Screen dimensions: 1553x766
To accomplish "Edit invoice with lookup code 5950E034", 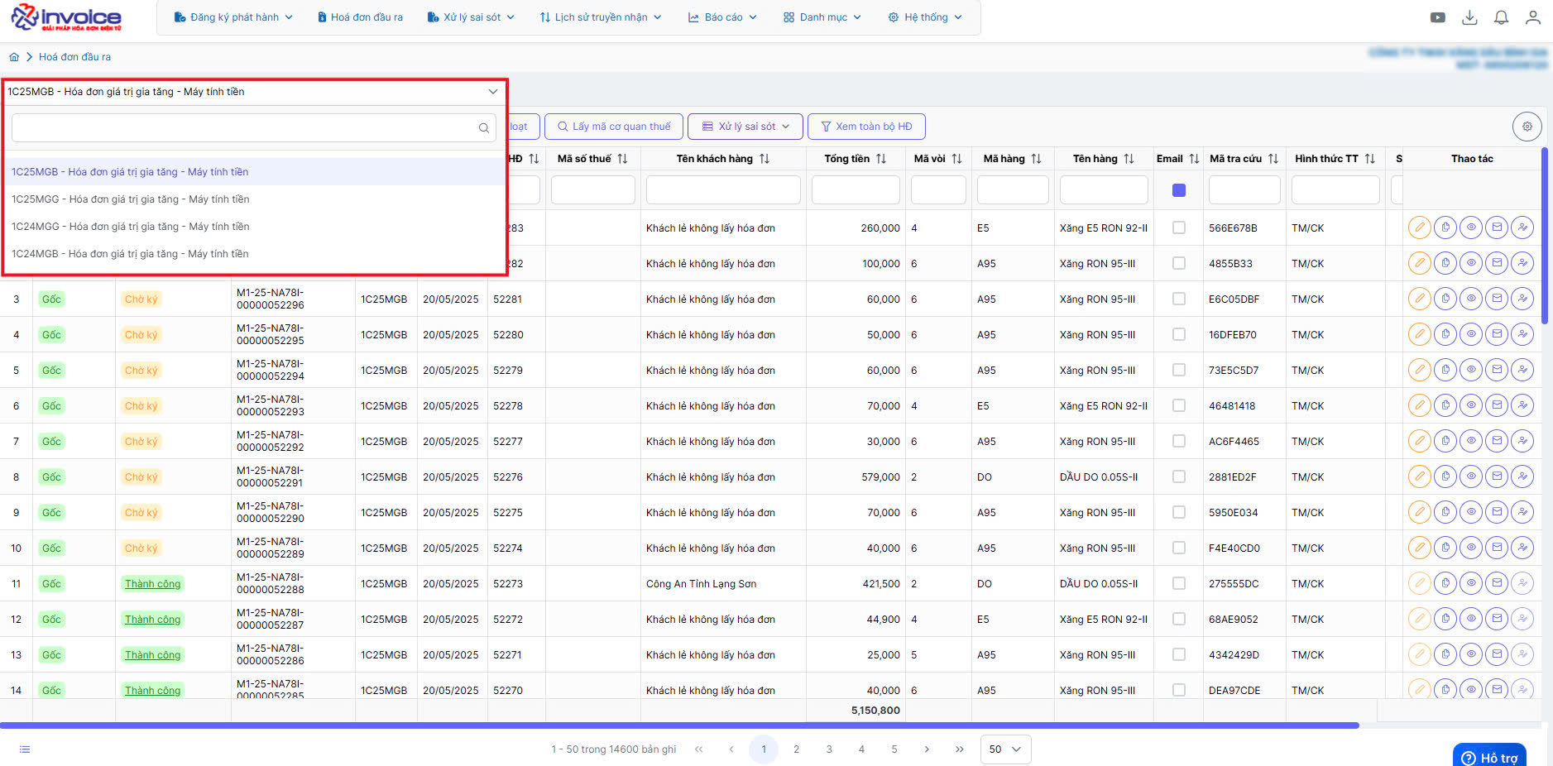I will (x=1420, y=512).
